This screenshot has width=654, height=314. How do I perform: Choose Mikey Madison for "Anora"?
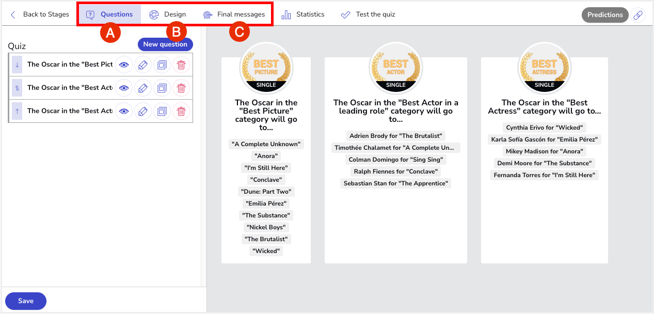545,151
